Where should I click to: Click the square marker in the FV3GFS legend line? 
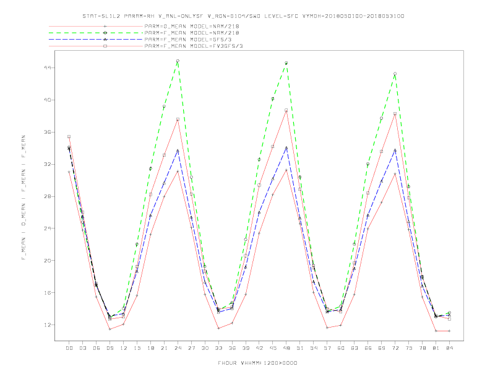[x=105, y=46]
